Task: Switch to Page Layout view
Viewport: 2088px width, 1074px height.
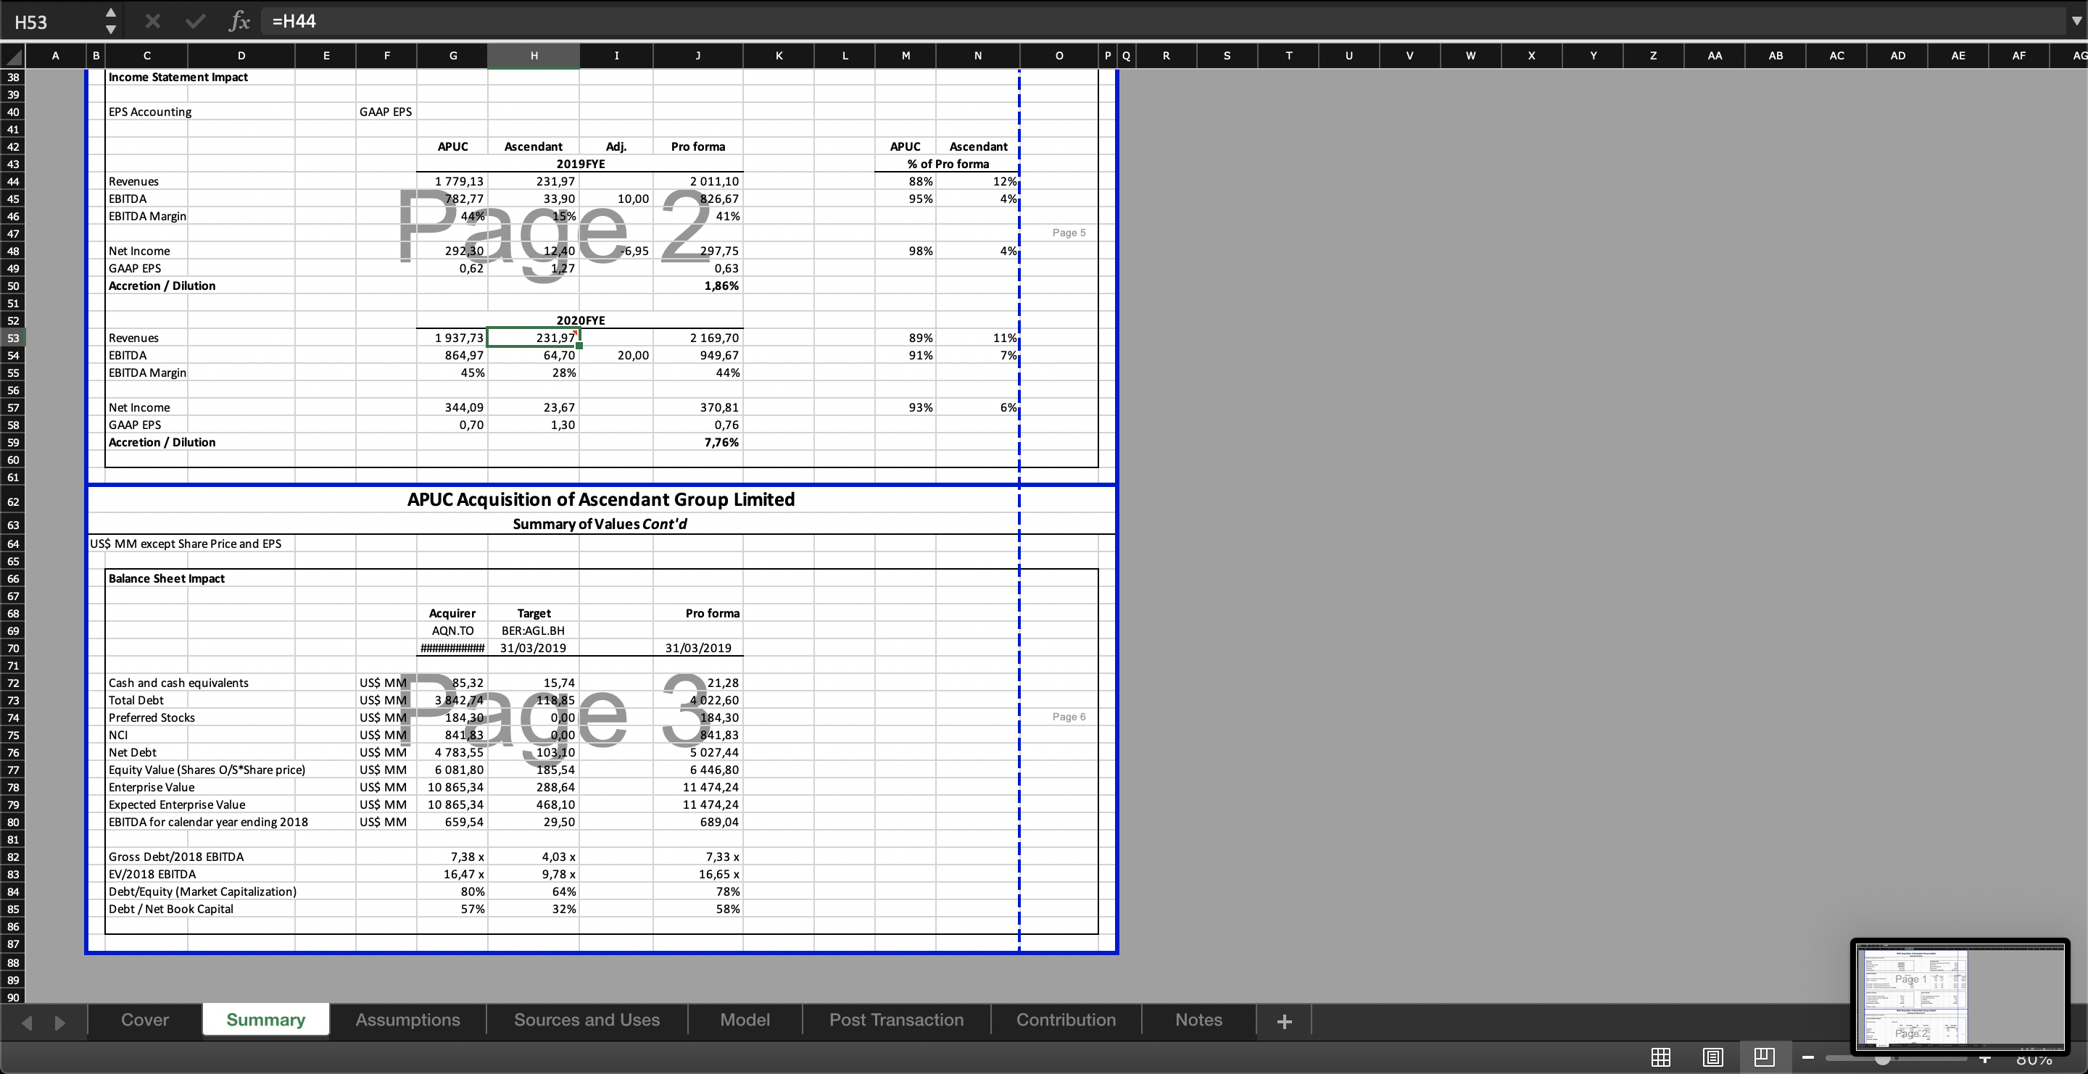Action: [x=1712, y=1058]
